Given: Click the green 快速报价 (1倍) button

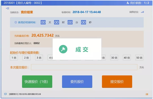Looking at the screenshot, I should [37, 82].
